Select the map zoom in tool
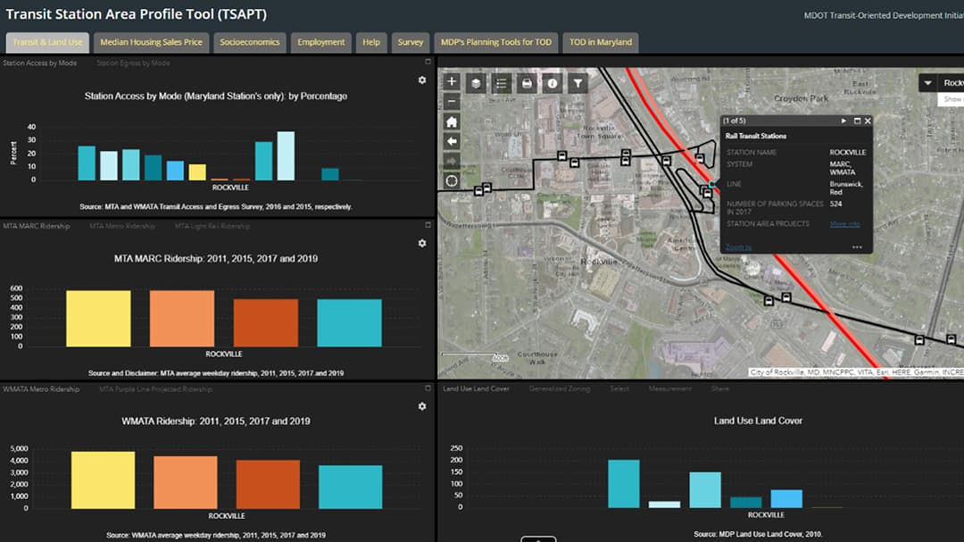964x542 pixels. [452, 83]
